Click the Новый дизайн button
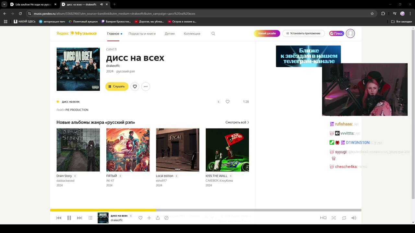The image size is (415, 233). click(267, 33)
